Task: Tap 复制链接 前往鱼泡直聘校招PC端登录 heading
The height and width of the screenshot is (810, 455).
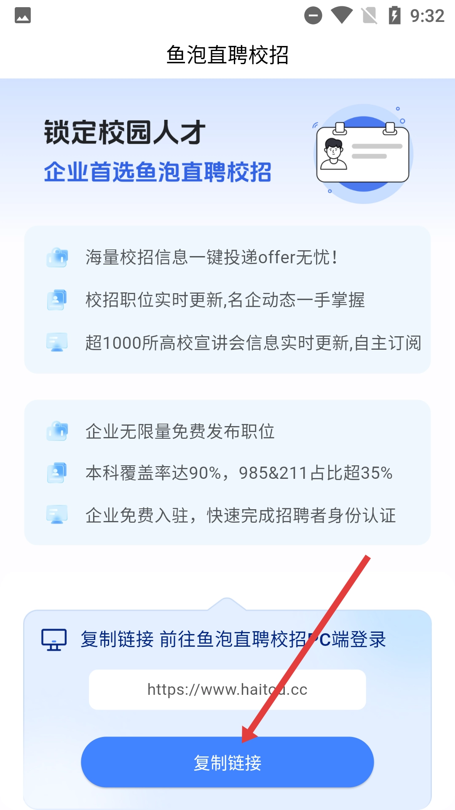Action: click(x=233, y=640)
